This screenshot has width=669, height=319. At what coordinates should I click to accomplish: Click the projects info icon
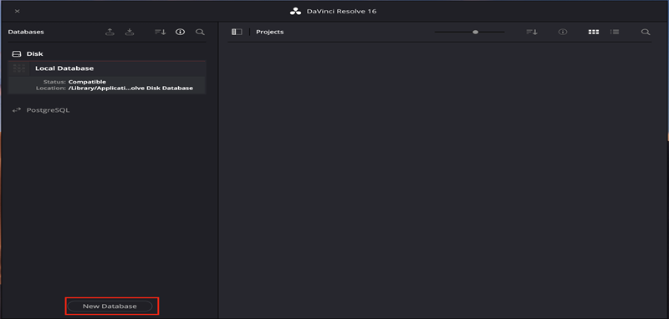click(x=563, y=32)
